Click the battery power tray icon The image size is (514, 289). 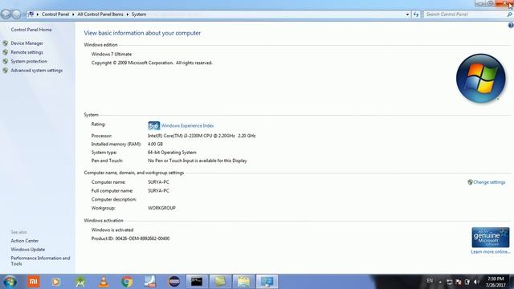click(x=467, y=282)
